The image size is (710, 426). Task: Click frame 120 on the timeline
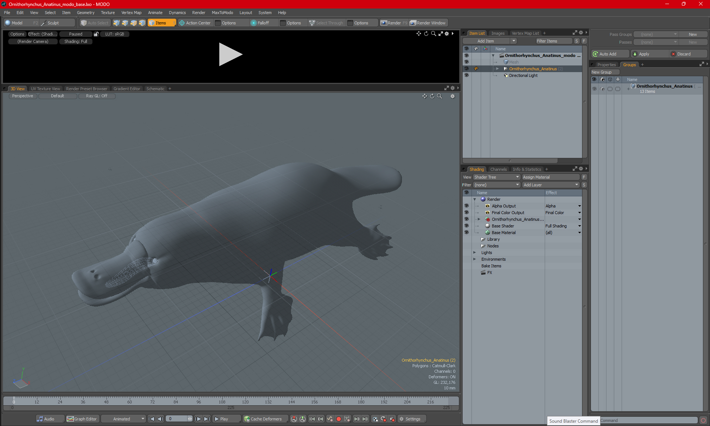(245, 399)
